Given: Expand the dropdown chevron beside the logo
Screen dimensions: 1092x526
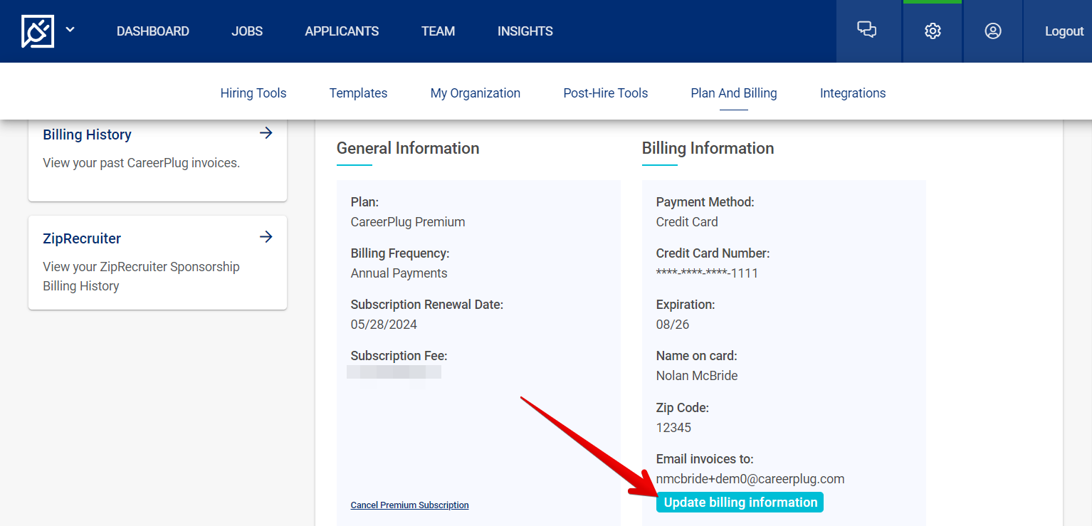Looking at the screenshot, I should coord(70,30).
